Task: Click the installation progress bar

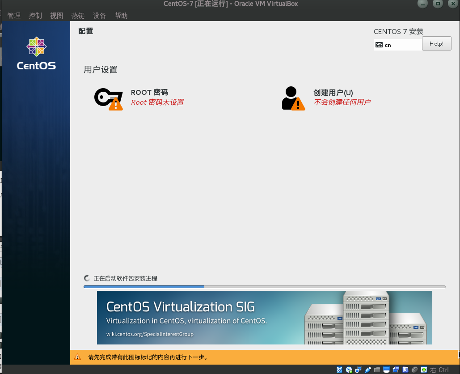Action: coord(265,286)
